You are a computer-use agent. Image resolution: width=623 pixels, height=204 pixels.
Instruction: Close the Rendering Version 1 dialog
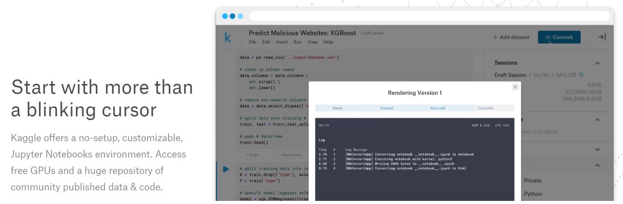(x=515, y=87)
